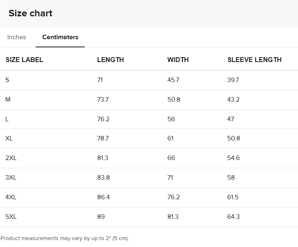Click the 78.7 length value for XL
The height and width of the screenshot is (247, 298).
click(103, 138)
